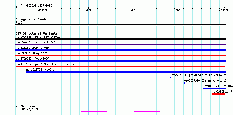The height and width of the screenshot is (115, 233).
Task: Open the nsv6574607 (Sedlazeck2020) label
Action: point(36,42)
